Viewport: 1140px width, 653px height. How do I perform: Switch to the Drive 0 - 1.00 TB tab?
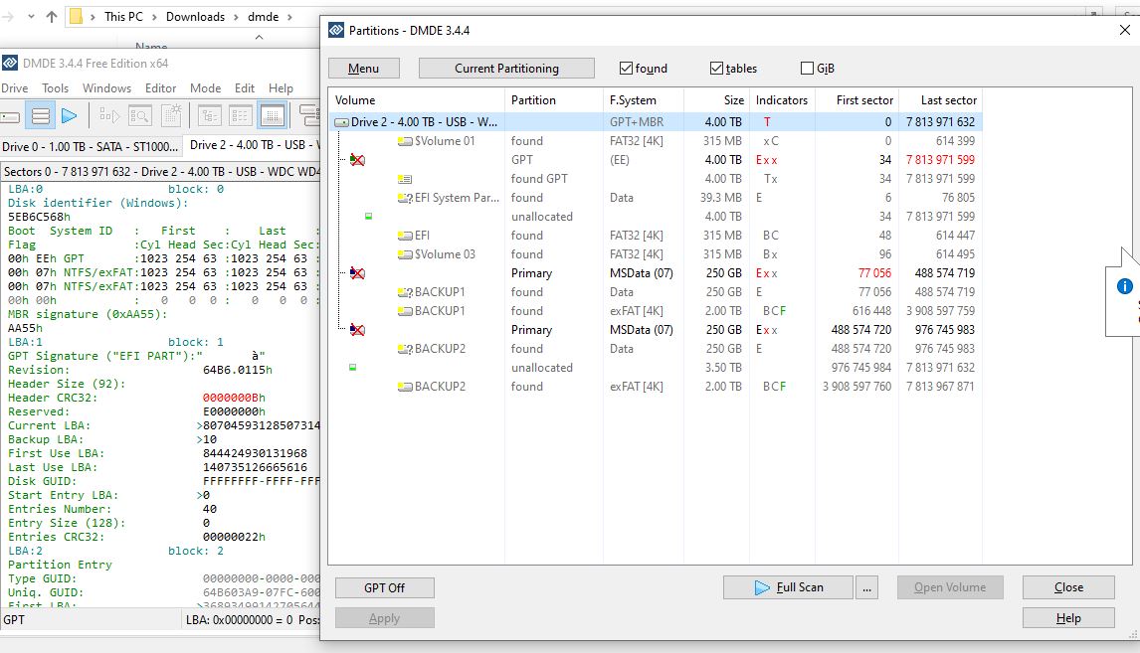[91, 146]
